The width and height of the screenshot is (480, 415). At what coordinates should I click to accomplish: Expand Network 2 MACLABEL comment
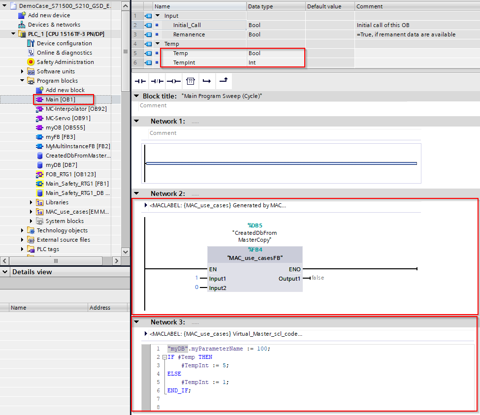[x=146, y=205]
